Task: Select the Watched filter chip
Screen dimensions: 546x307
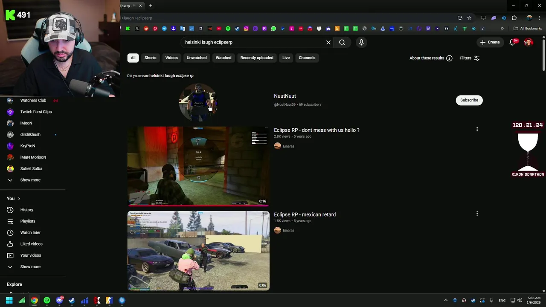Action: tap(224, 58)
